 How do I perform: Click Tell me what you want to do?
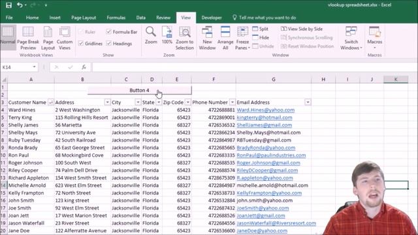267,18
